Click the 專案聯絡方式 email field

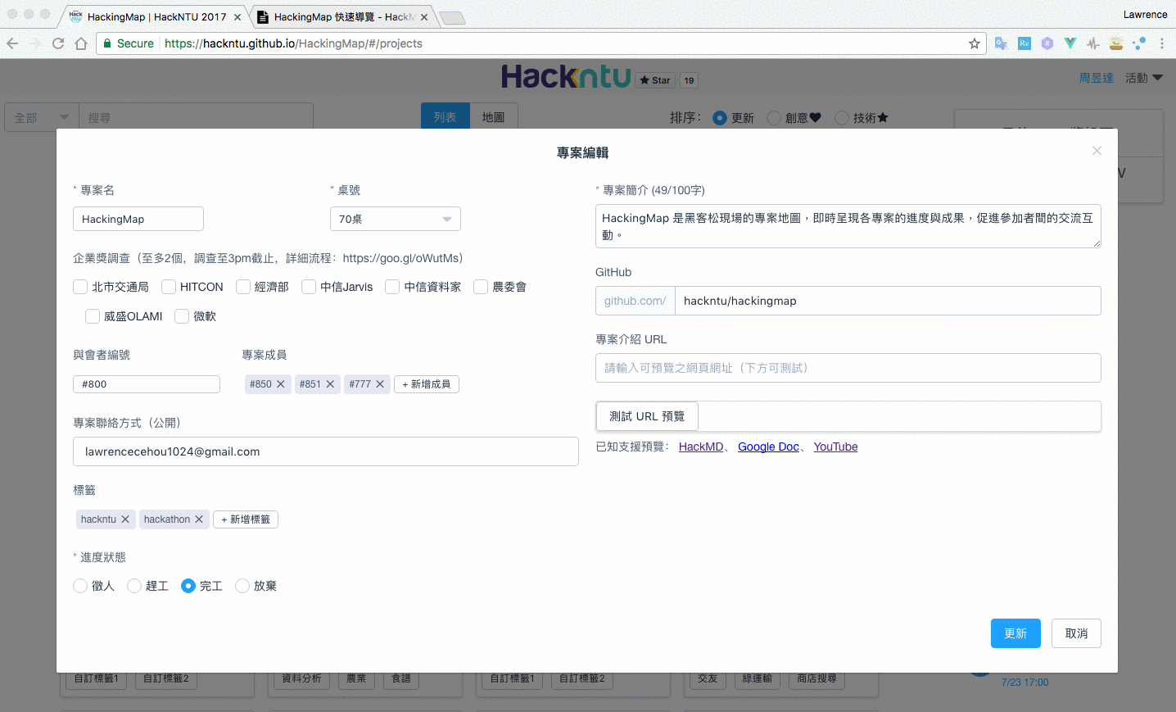click(x=326, y=451)
